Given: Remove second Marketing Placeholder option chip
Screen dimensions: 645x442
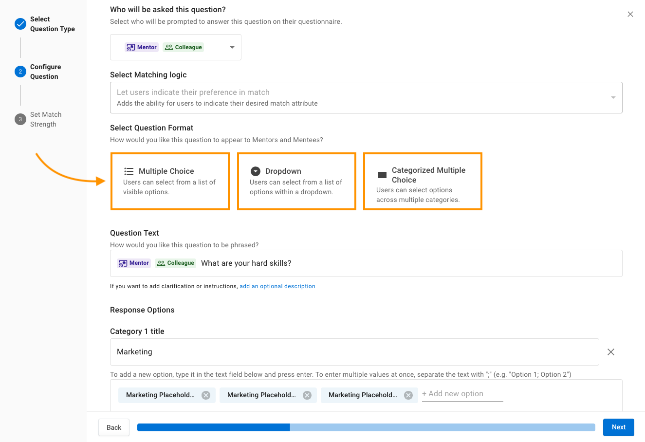Looking at the screenshot, I should pos(307,395).
